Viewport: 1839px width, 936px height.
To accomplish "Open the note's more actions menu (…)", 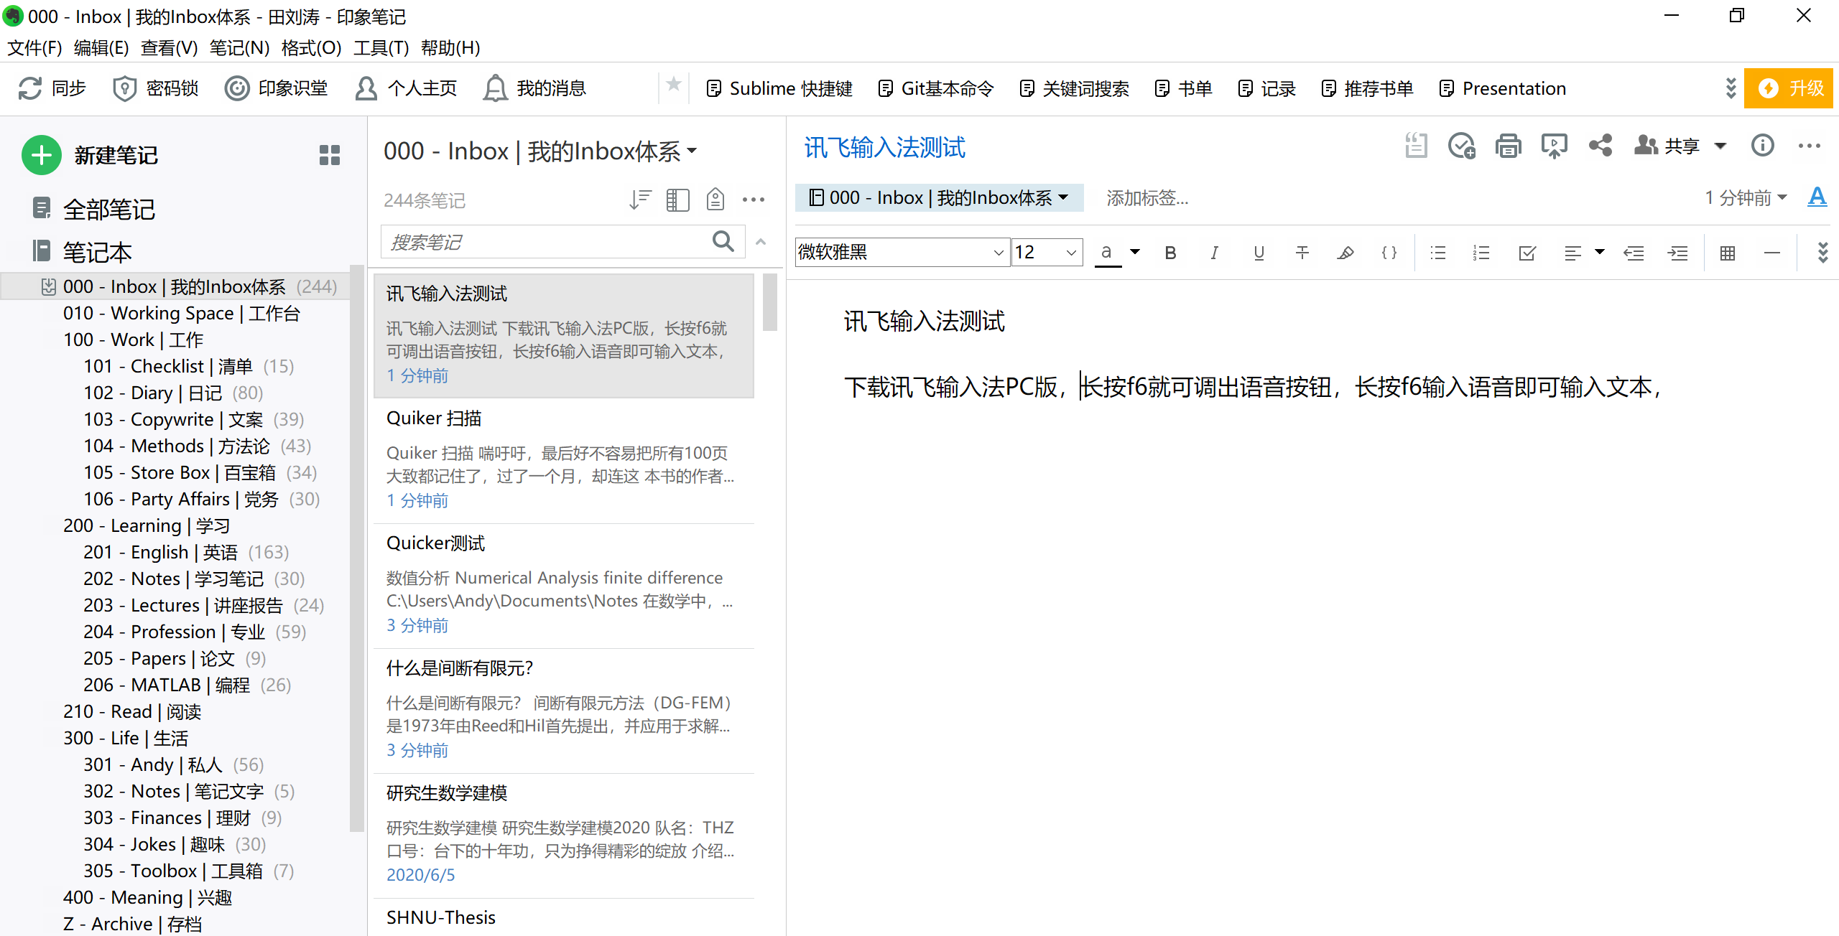I will pyautogui.click(x=1810, y=146).
